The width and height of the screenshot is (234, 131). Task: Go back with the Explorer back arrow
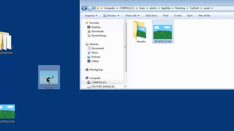click(x=84, y=8)
